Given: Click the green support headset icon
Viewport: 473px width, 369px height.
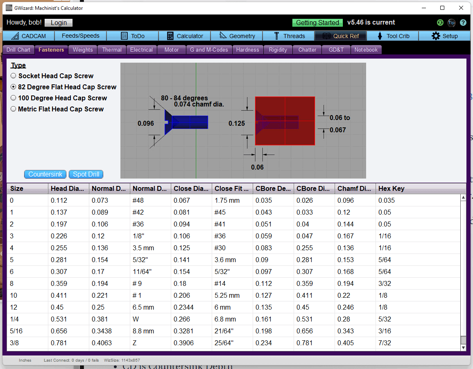Looking at the screenshot, I should point(440,23).
